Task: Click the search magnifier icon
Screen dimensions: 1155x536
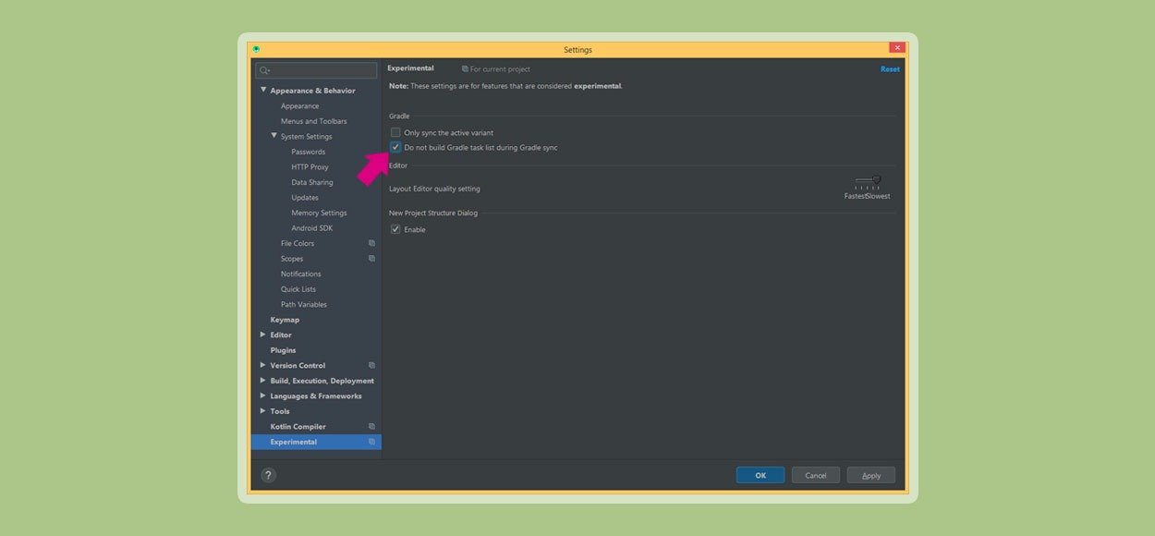Action: pos(264,70)
